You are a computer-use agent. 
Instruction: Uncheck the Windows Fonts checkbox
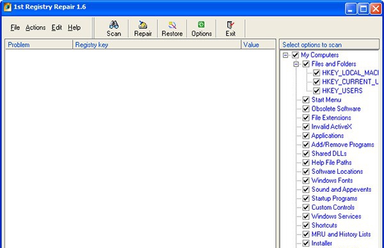(x=306, y=180)
